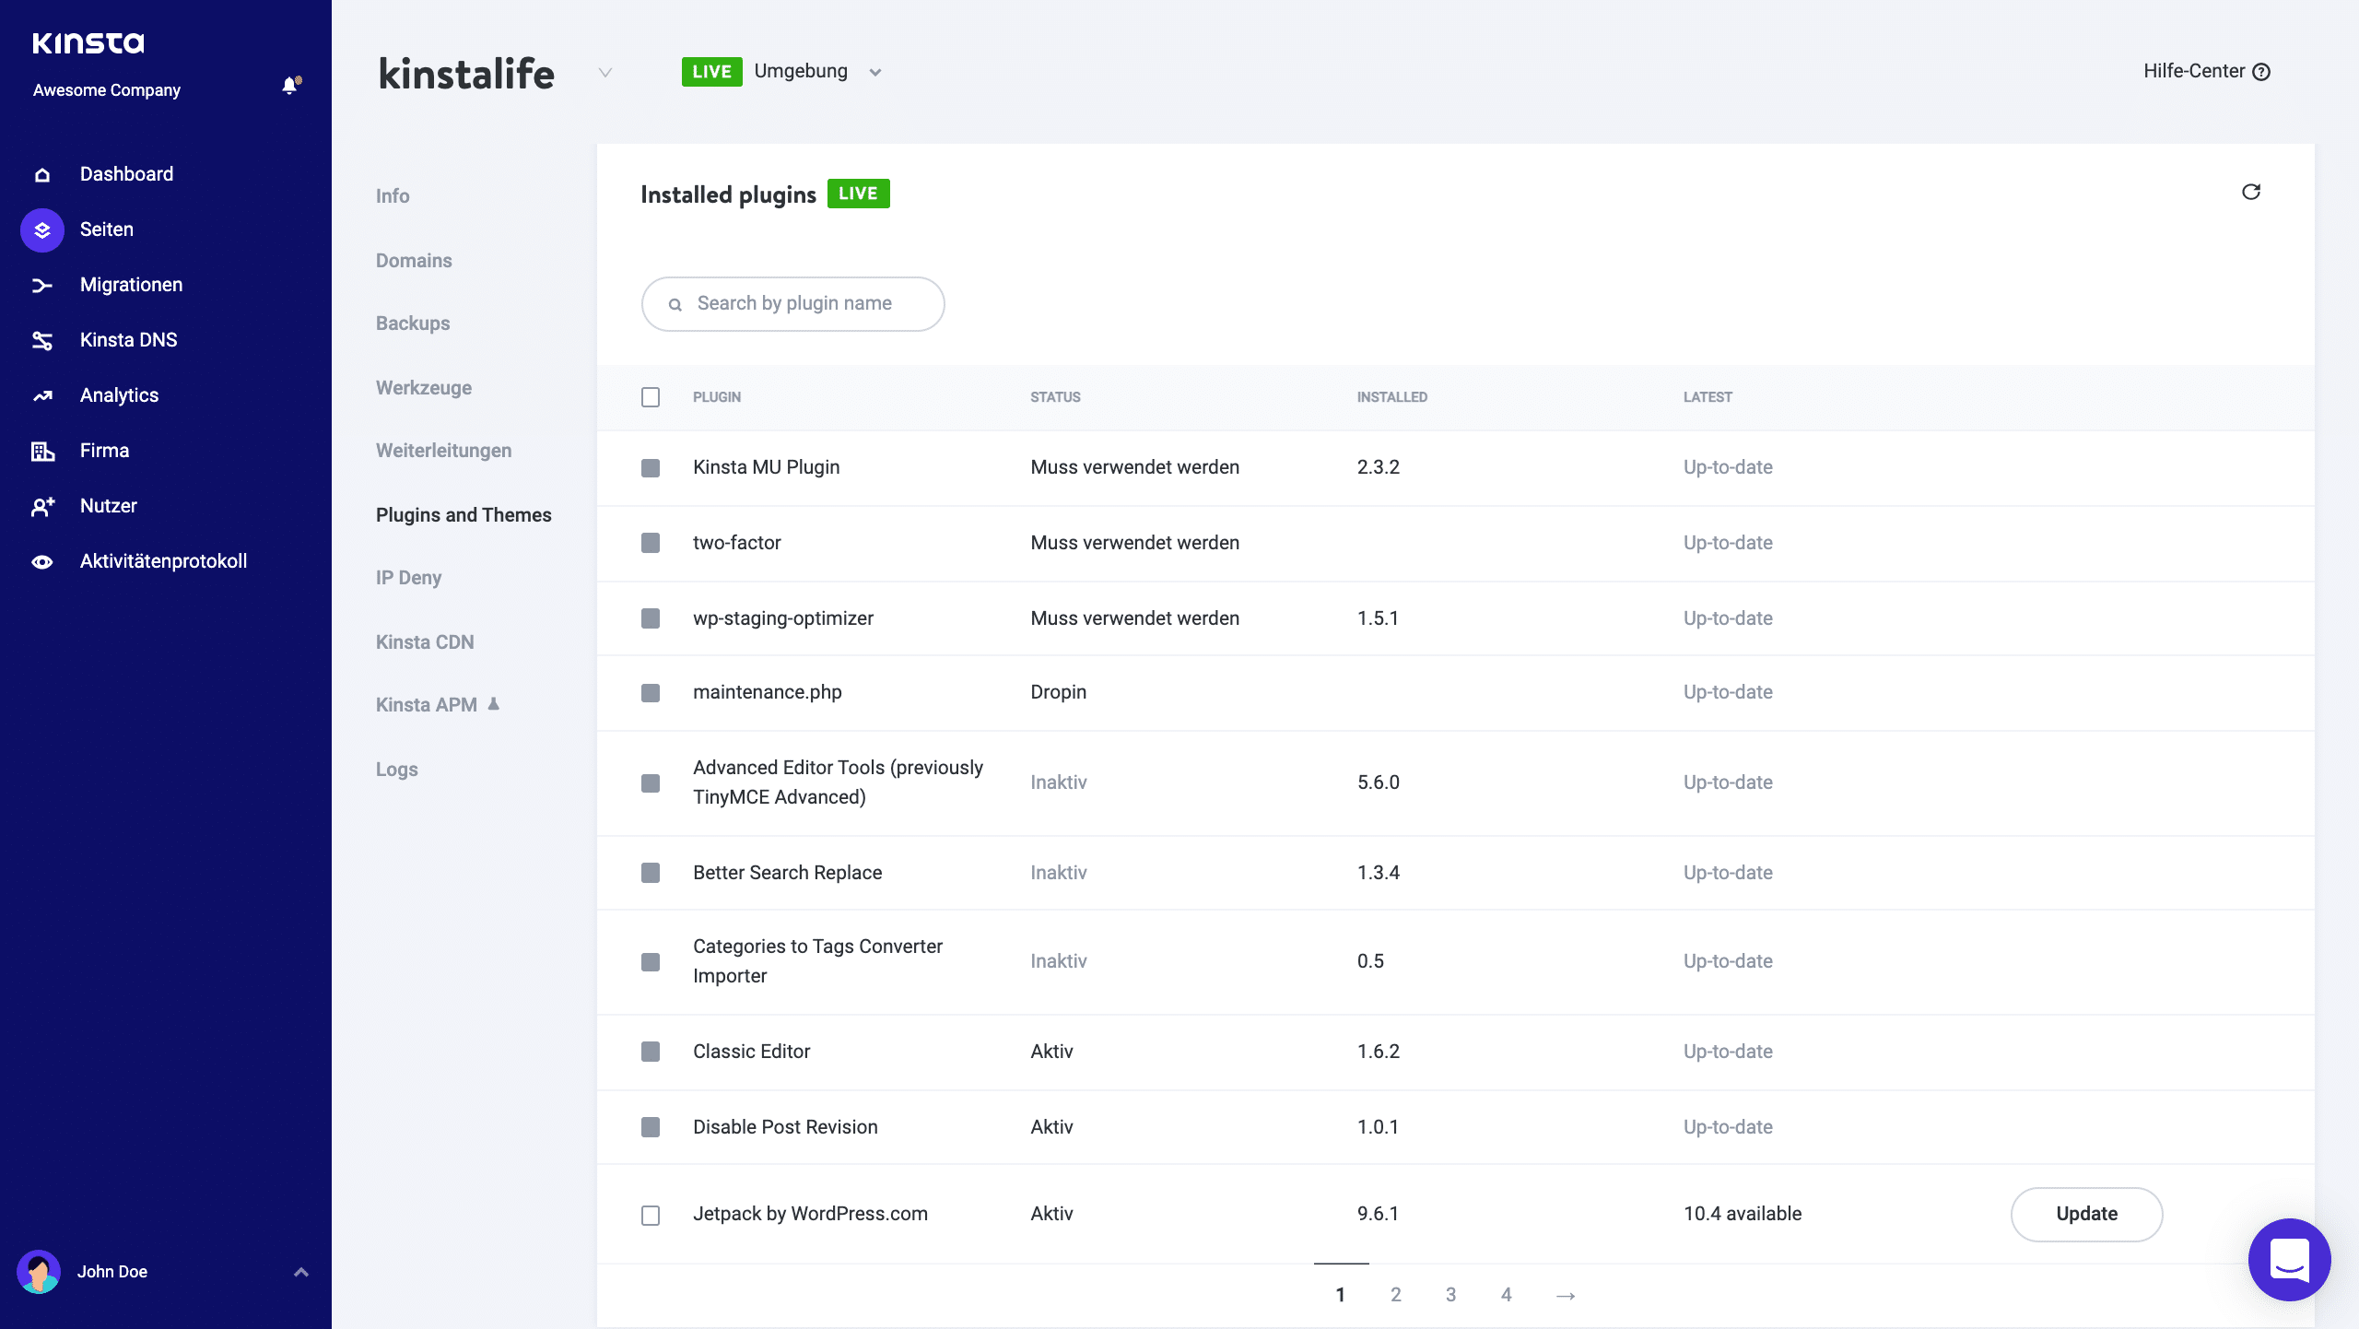Click the maintenance.php checkbox

coord(651,693)
